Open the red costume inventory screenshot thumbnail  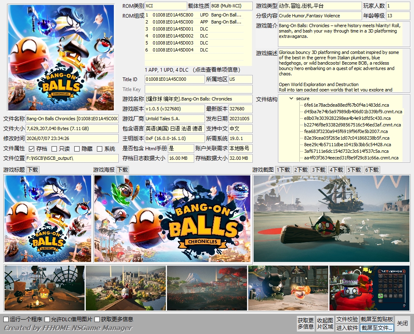pyautogui.click(x=369, y=288)
